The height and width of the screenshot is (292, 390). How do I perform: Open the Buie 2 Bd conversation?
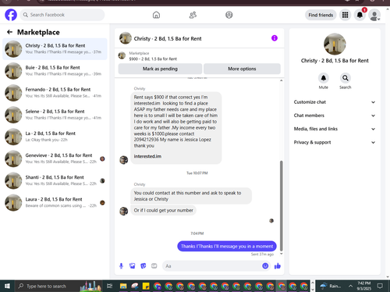55,71
